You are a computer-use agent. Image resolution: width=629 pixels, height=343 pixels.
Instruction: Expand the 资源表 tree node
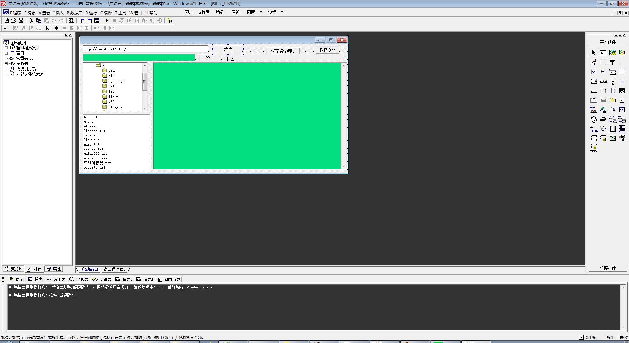pyautogui.click(x=6, y=63)
